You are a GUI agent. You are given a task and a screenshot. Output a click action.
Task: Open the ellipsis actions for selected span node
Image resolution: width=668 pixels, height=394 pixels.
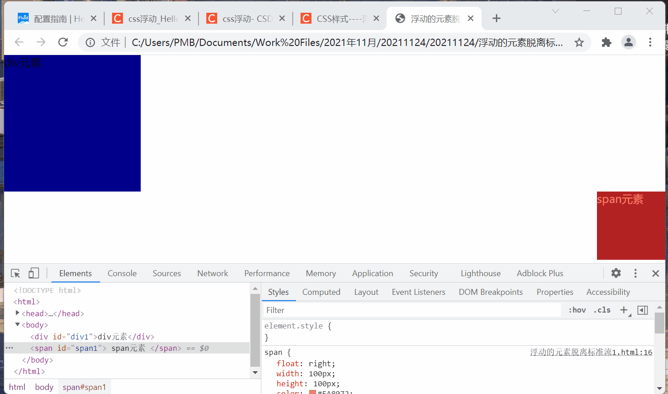click(x=9, y=348)
